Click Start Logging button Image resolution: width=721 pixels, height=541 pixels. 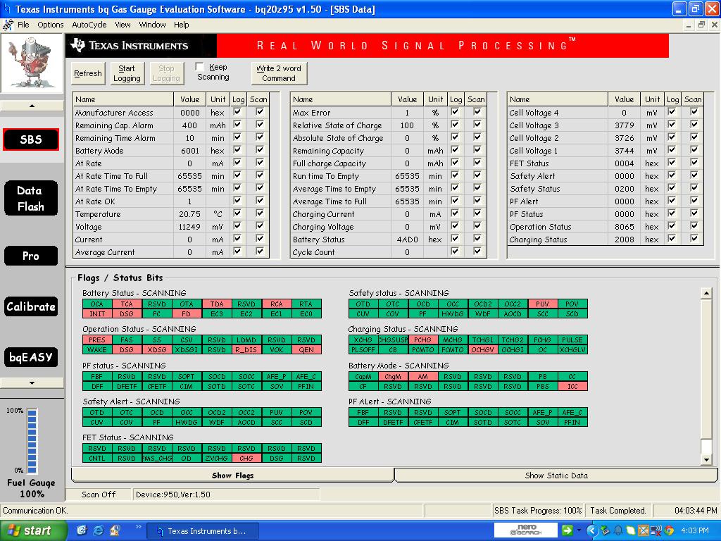tap(127, 73)
